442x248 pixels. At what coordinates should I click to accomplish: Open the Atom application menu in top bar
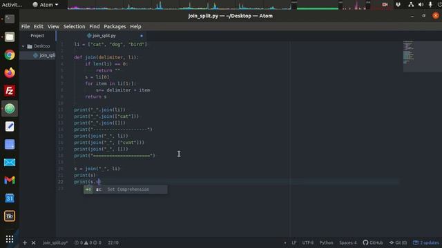point(46,5)
